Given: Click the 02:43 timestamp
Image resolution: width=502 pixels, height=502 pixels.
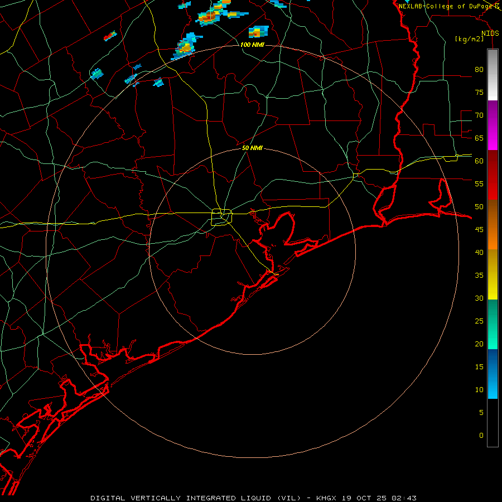Looking at the screenshot, I should point(403,498).
